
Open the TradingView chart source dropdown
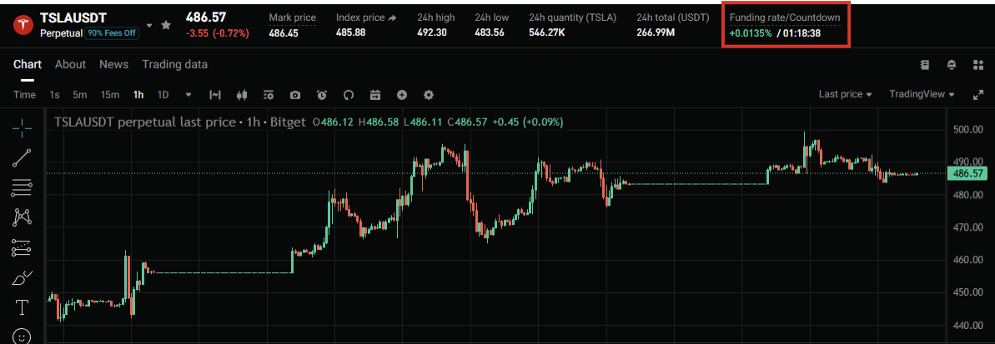[922, 95]
